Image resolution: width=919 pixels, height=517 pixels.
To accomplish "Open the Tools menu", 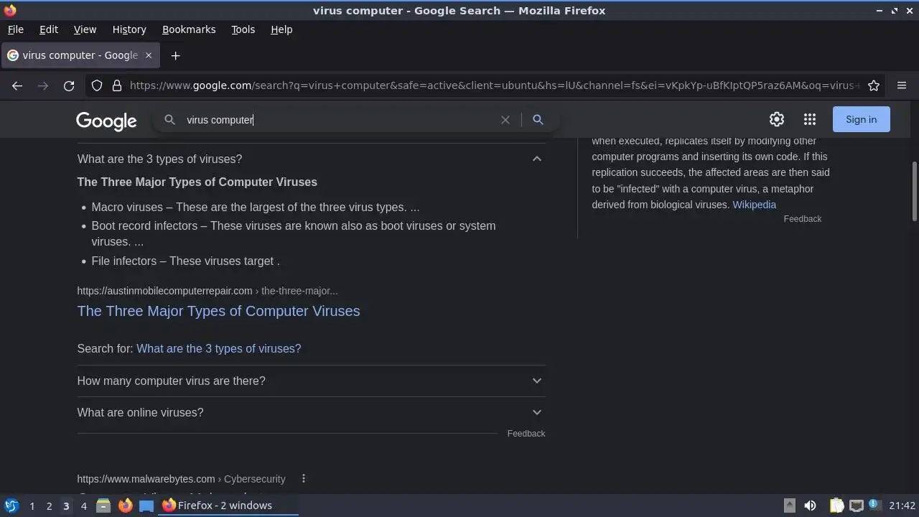I will (243, 29).
